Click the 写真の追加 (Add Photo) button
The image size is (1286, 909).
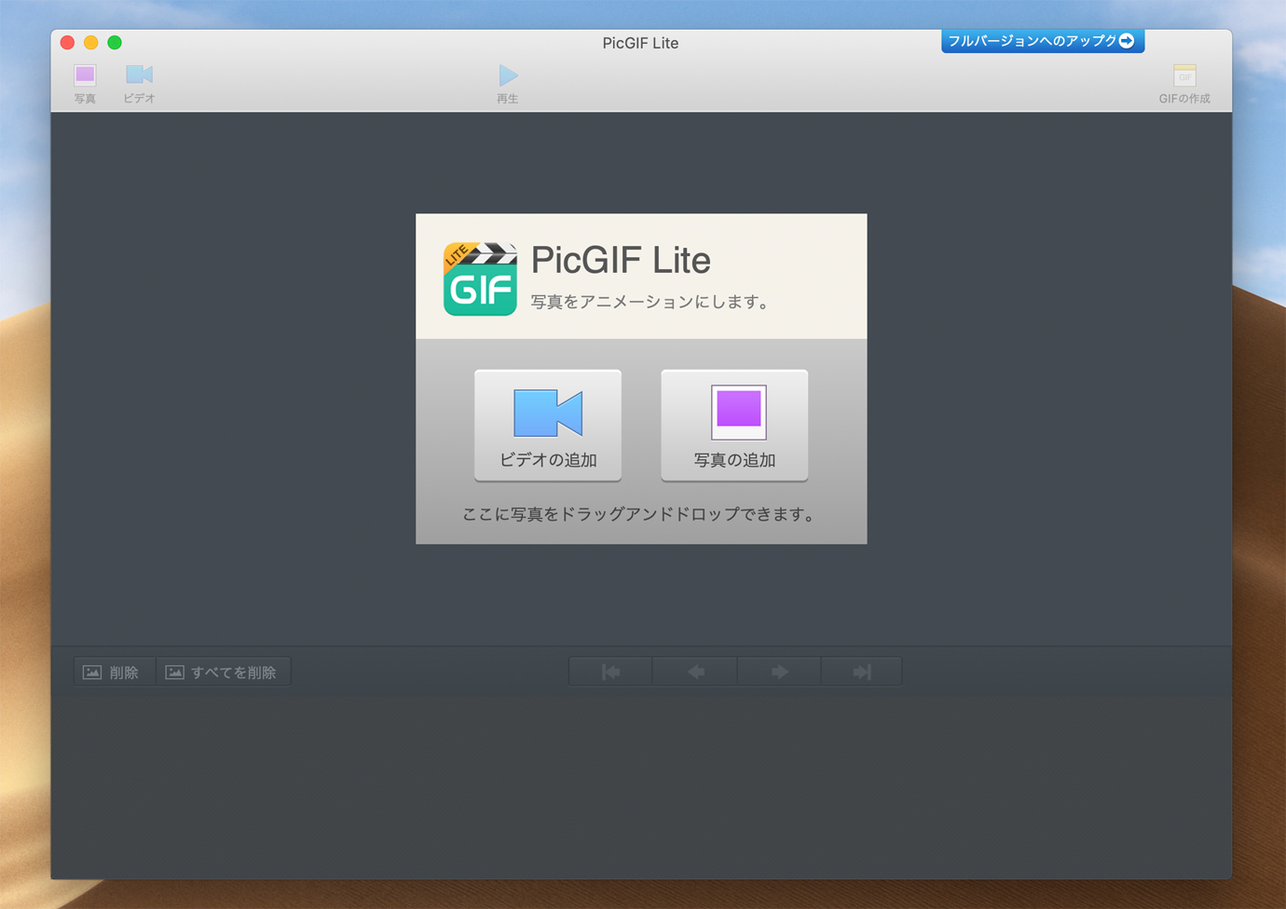pos(734,426)
